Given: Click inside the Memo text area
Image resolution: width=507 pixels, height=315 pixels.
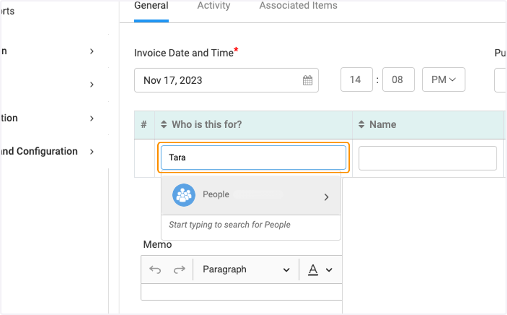Looking at the screenshot, I should click(x=242, y=293).
